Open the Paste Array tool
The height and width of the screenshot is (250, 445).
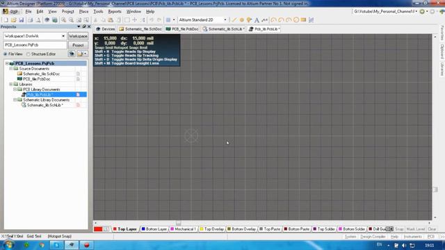(311, 20)
